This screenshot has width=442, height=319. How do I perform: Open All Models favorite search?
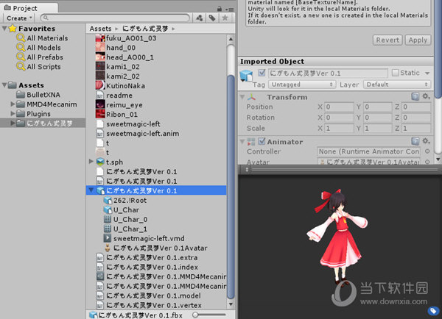click(x=38, y=48)
